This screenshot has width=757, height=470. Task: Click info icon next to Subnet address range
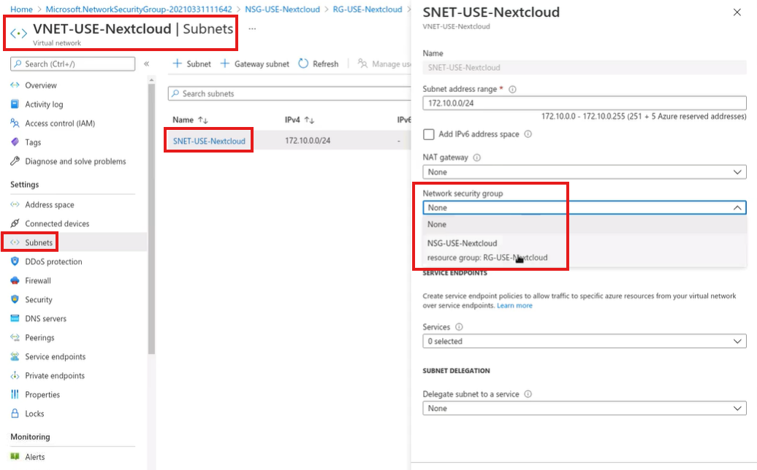pyautogui.click(x=513, y=89)
